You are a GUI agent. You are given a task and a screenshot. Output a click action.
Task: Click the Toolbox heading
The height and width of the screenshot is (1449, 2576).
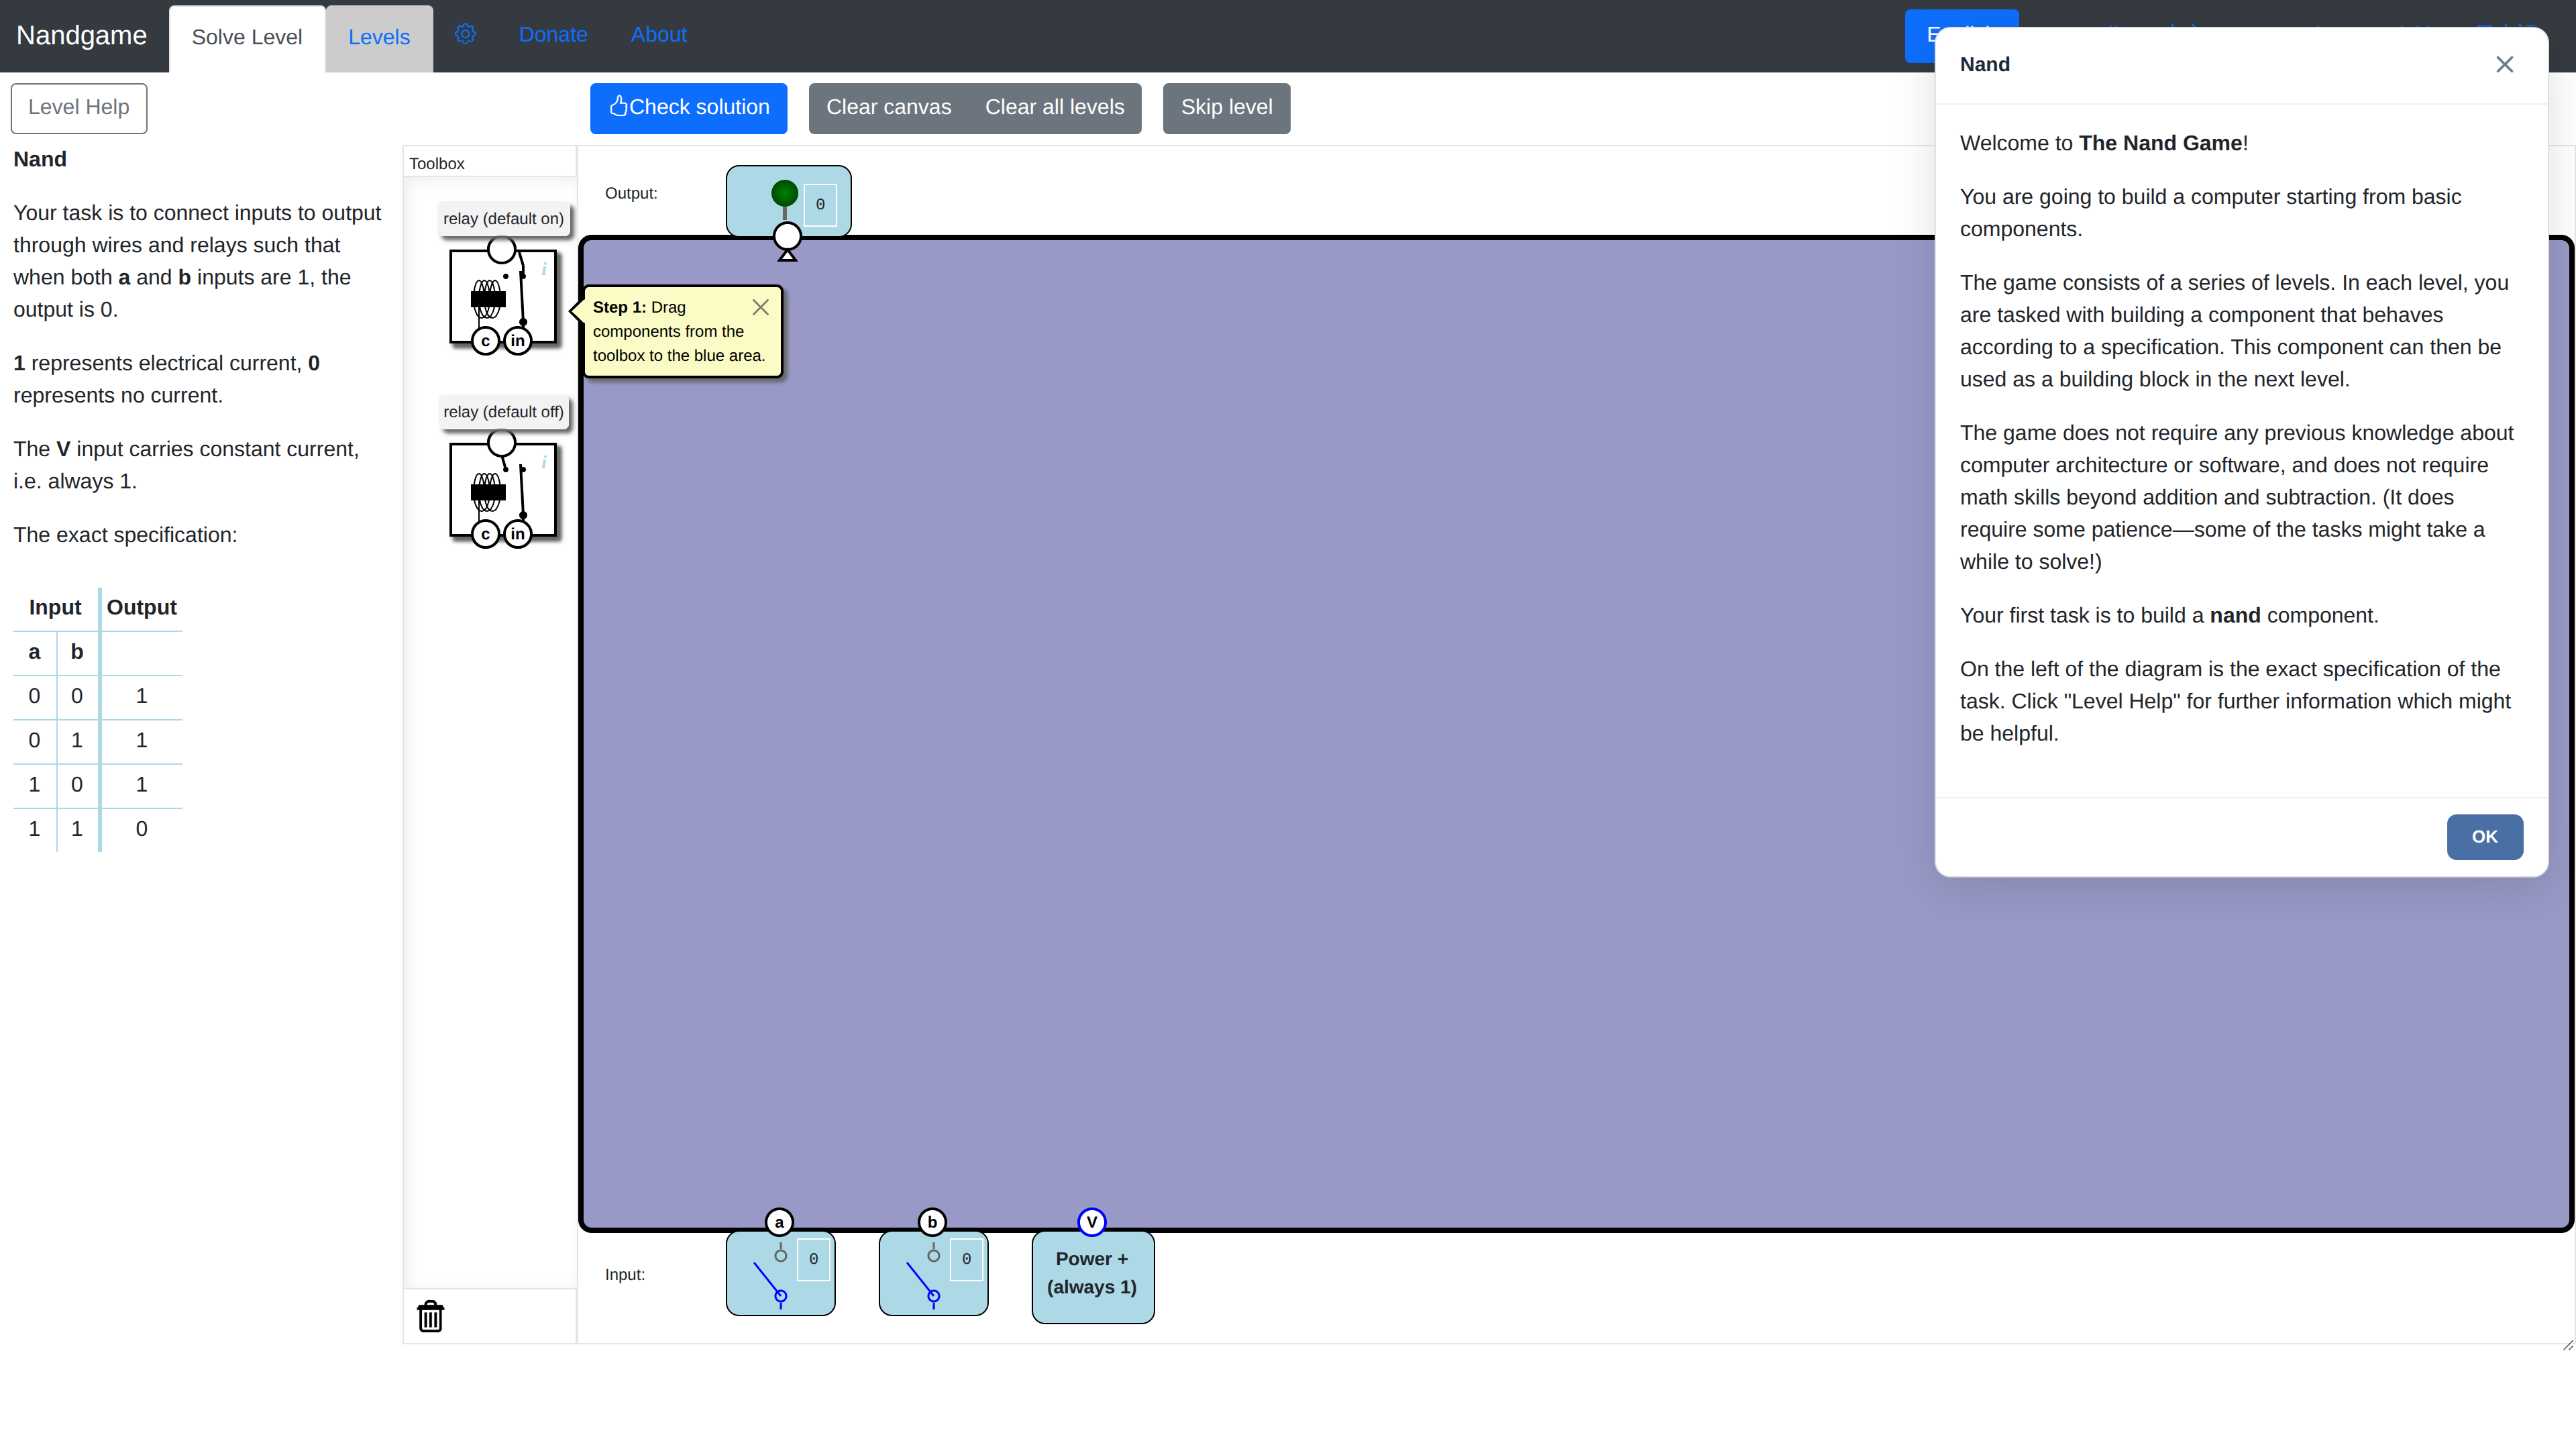click(437, 164)
